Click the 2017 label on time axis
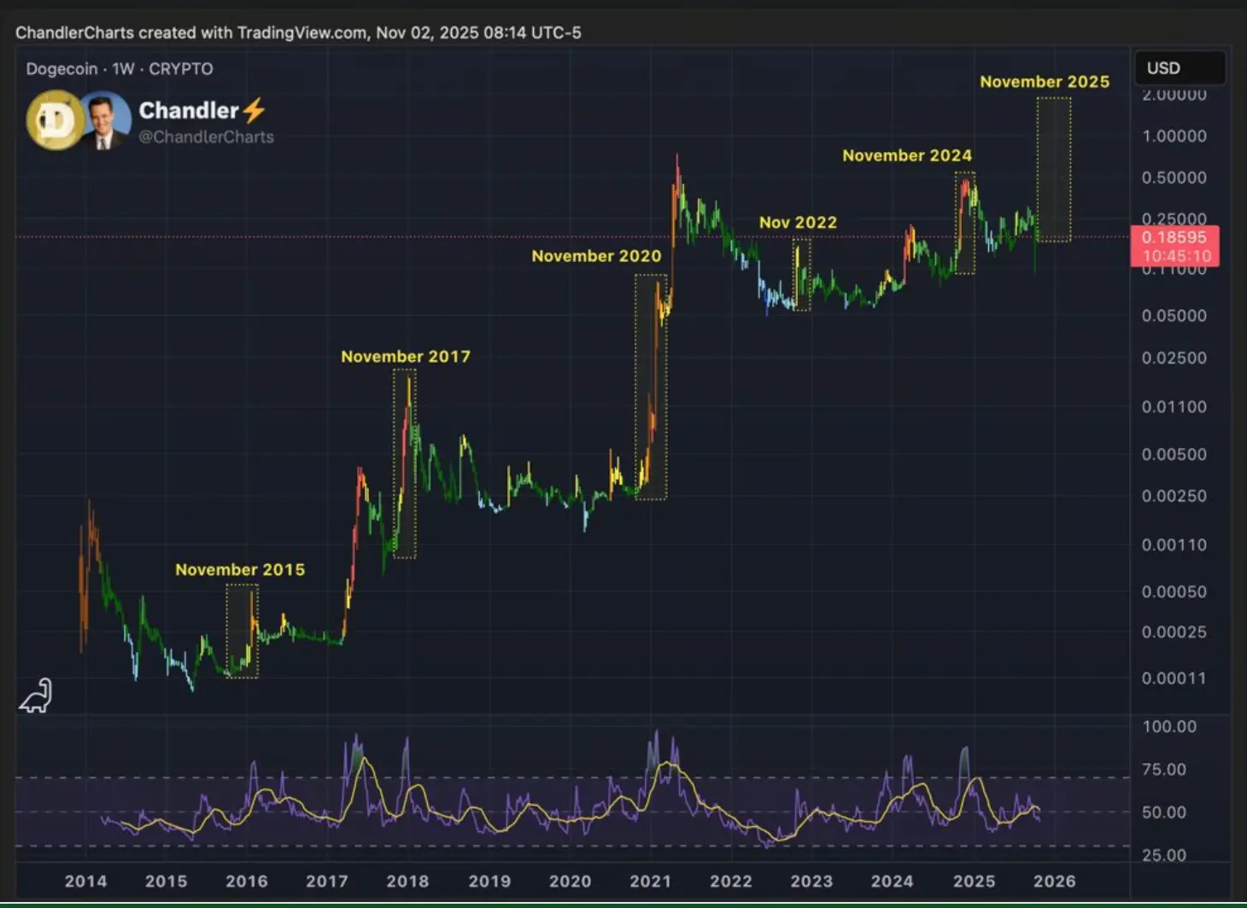This screenshot has height=908, width=1247. [326, 881]
